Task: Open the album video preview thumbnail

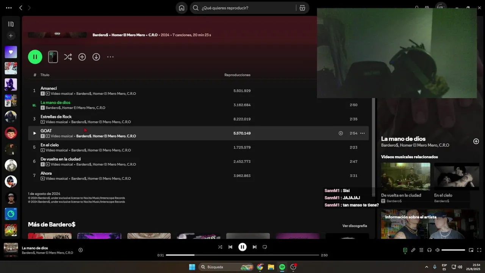Action: pos(53,57)
